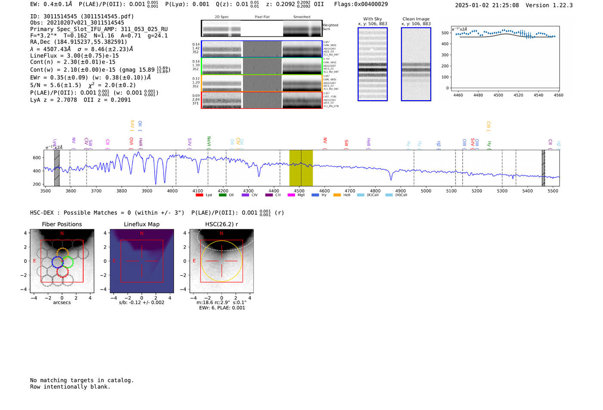The height and width of the screenshot is (410, 603).
Task: Click the hatched gray region near 3540 Å
Action: click(x=57, y=168)
